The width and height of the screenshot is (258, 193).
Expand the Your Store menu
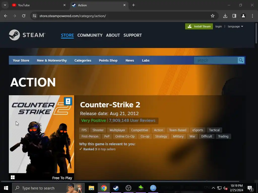(x=21, y=60)
